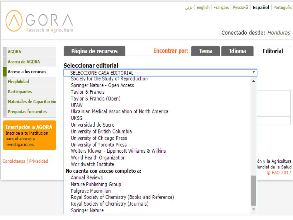Open Elegibilidad sidebar item
293x220 pixels.
pyautogui.click(x=30, y=82)
